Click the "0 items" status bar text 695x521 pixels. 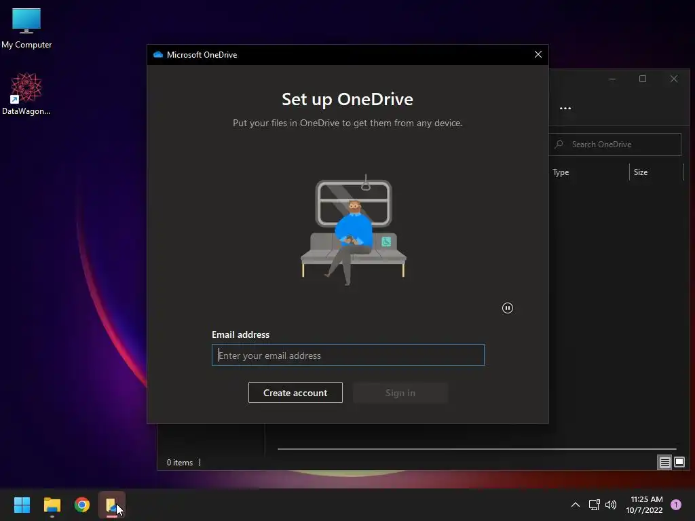coord(179,463)
